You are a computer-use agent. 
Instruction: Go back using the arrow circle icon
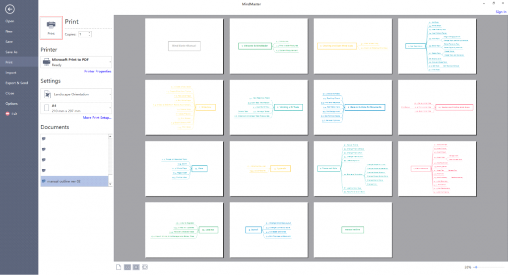pos(10,9)
